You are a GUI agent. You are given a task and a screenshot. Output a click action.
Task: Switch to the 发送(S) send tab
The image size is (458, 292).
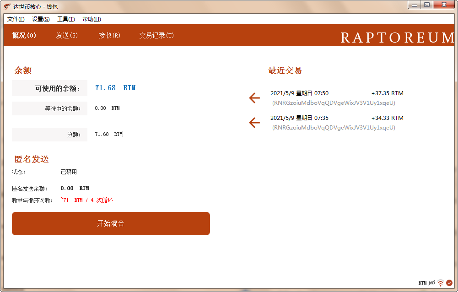(67, 35)
